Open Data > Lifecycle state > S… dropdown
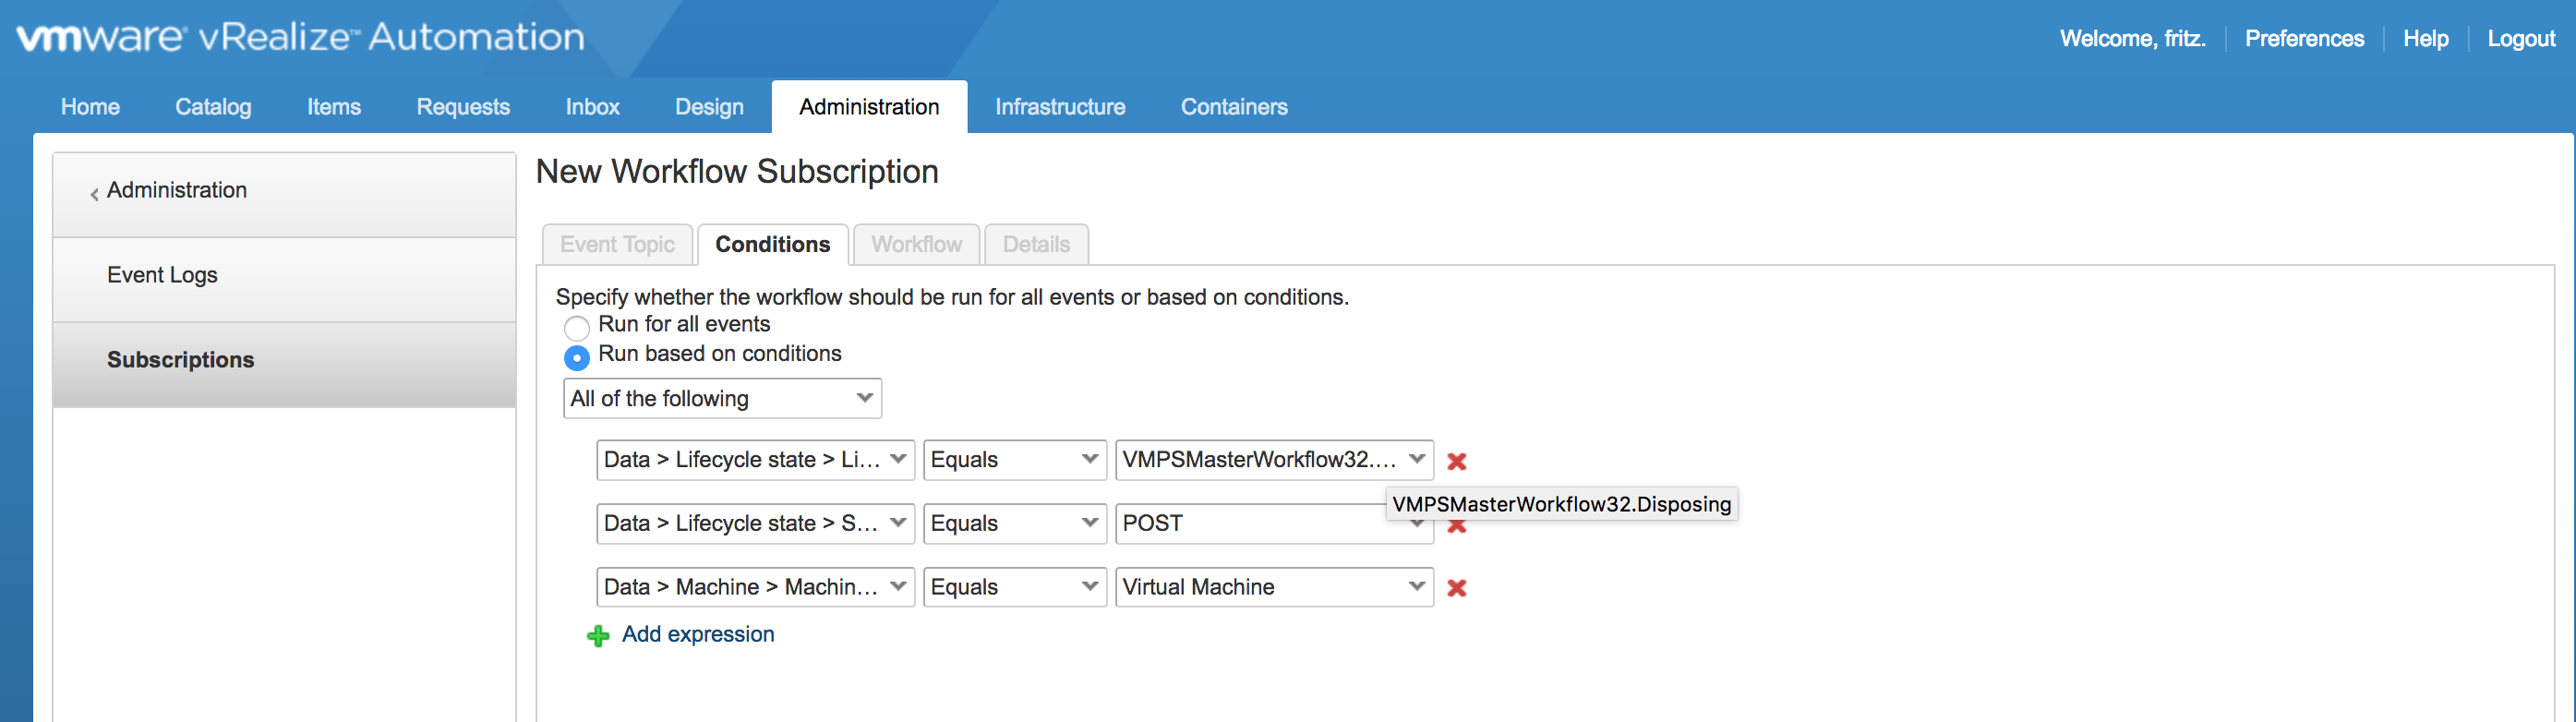This screenshot has width=2576, height=722. [x=756, y=524]
